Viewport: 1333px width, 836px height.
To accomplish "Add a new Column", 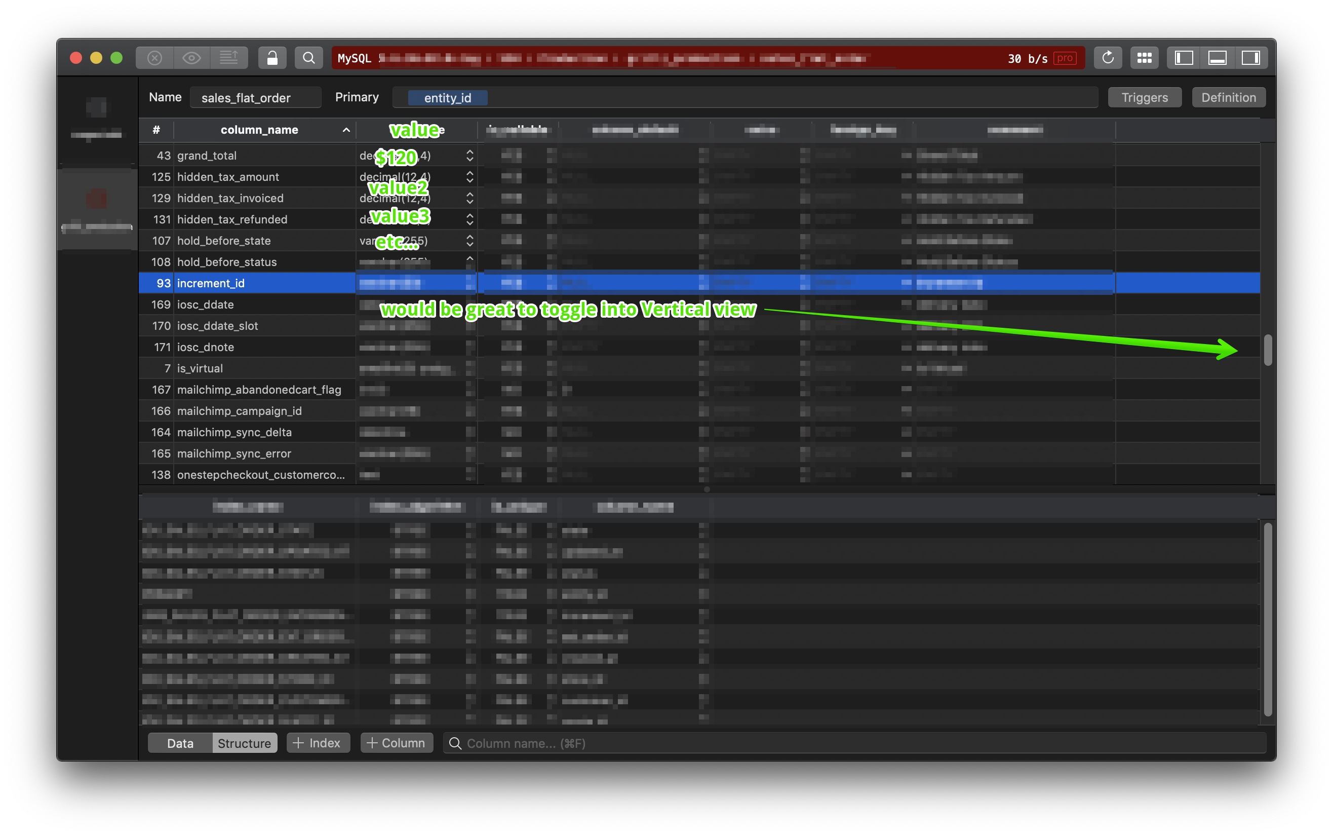I will point(396,743).
